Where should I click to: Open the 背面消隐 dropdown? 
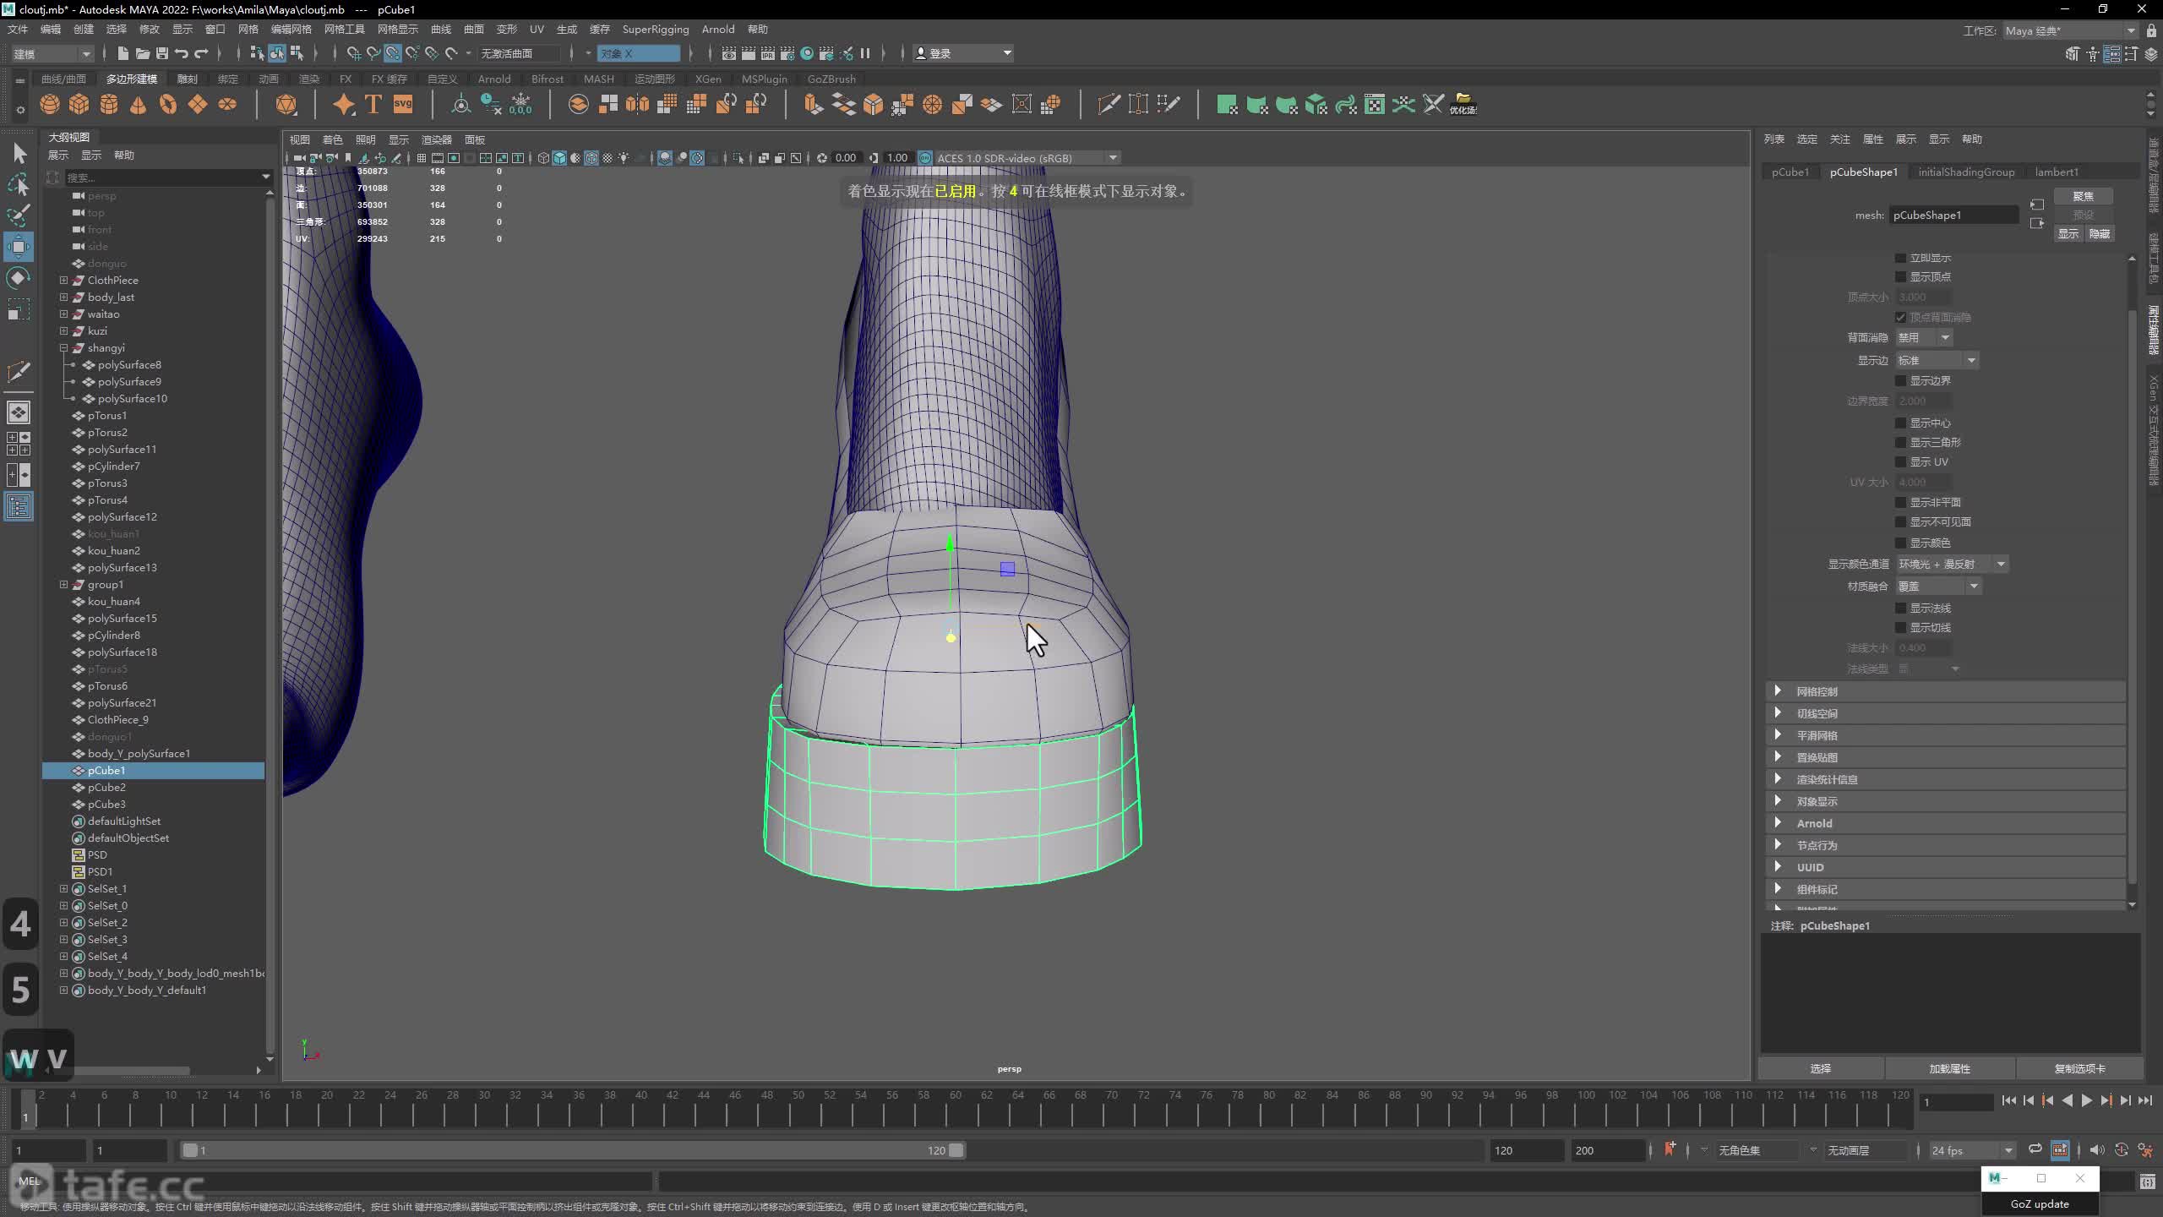[1924, 337]
